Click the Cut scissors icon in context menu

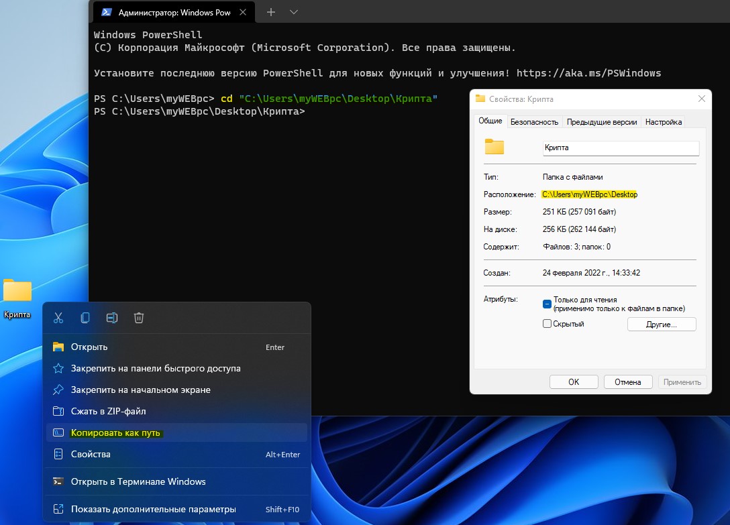(x=58, y=318)
